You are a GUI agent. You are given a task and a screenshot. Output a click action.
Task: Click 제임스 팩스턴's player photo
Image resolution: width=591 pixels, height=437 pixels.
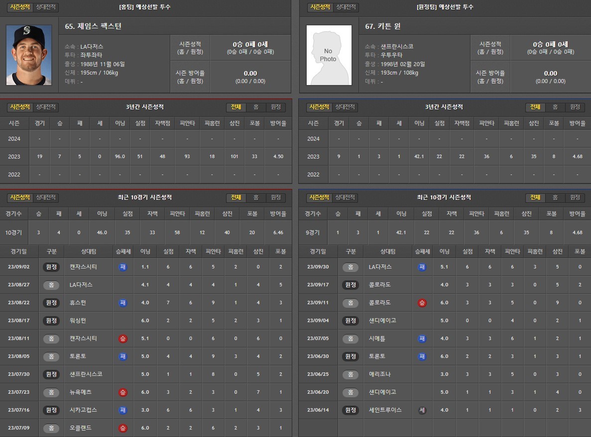[x=29, y=55]
